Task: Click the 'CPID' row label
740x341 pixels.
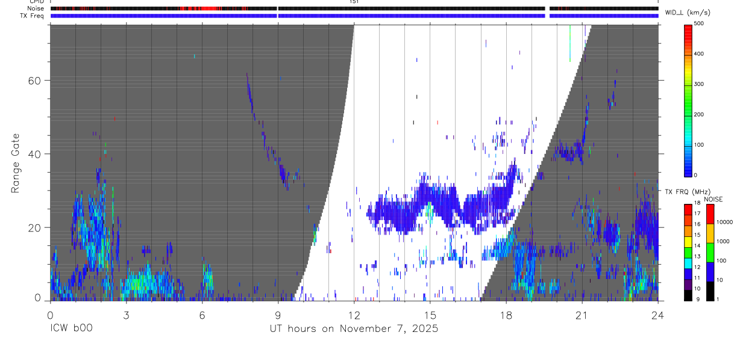Action: 37,2
